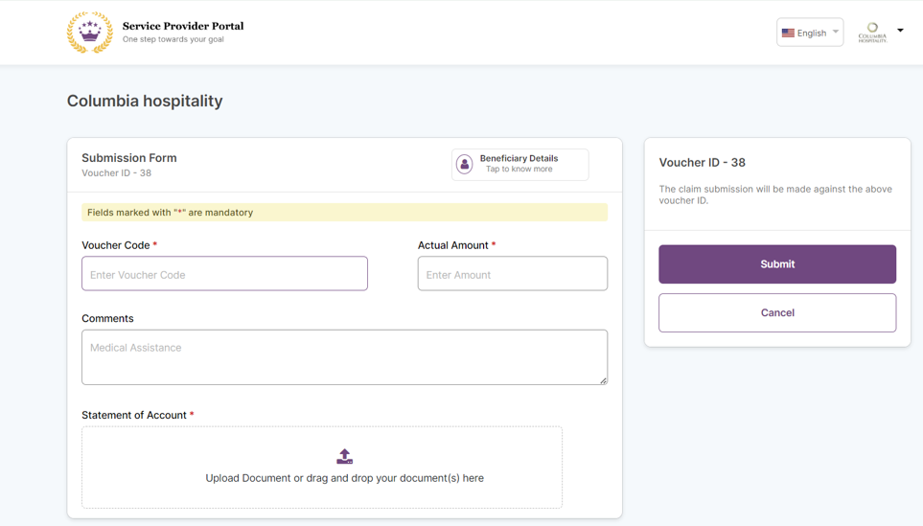Open the Beneficiary Details card
The width and height of the screenshot is (923, 526).
520,164
